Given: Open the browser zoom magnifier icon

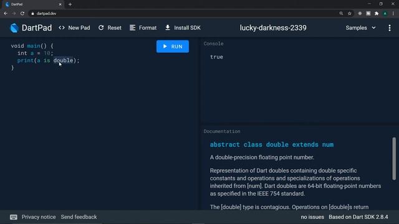Looking at the screenshot, I should pyautogui.click(x=341, y=14).
